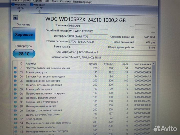
Task: Click the previous disk arrow button
Action: click(15, 18)
